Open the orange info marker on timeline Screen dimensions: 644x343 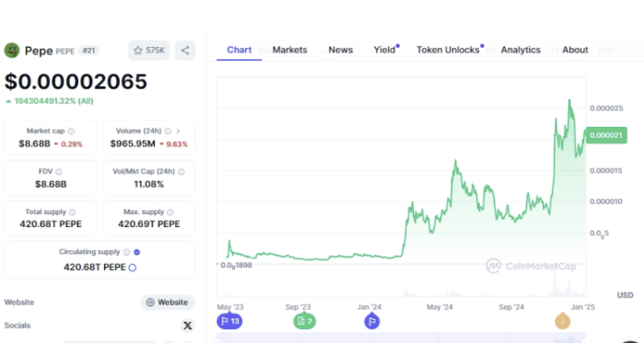pyautogui.click(x=562, y=321)
